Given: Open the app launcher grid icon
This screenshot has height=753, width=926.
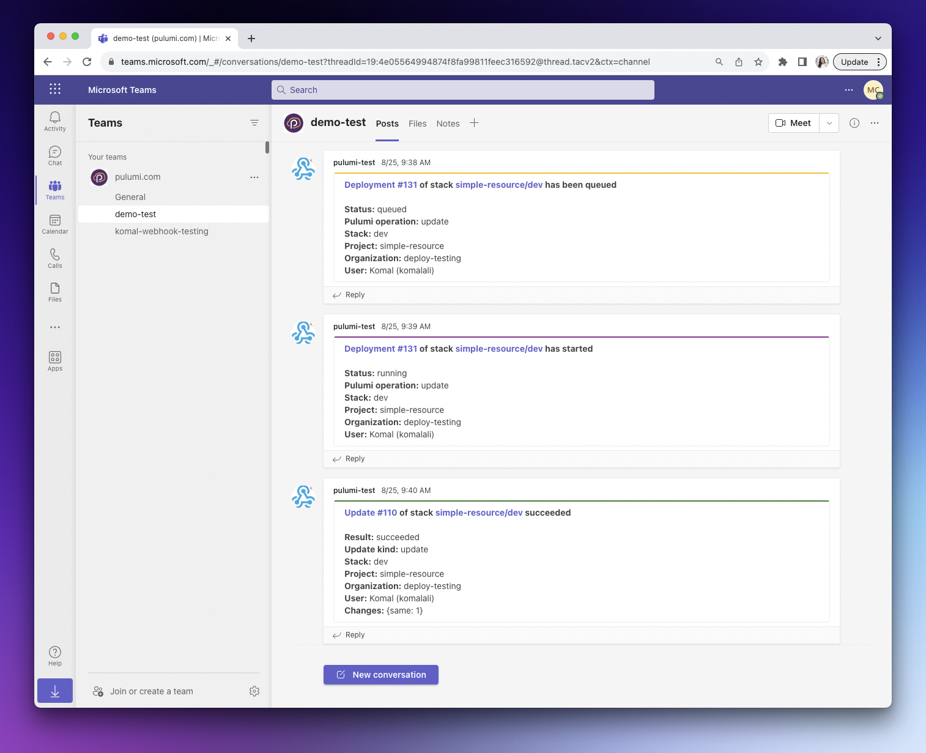Looking at the screenshot, I should tap(55, 89).
